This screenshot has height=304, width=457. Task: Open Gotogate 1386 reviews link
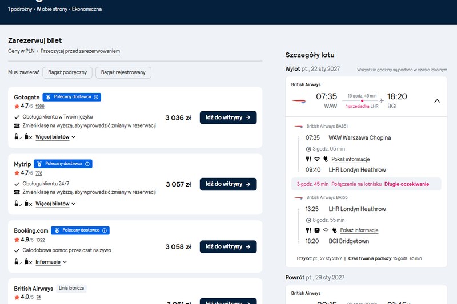click(x=40, y=107)
